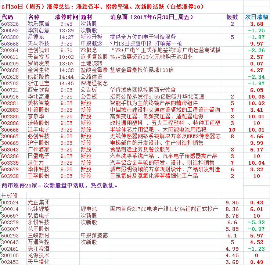The width and height of the screenshot is (270, 265).
Task: Select value 9.85 in 光正集团 row
Action: coord(232,202)
